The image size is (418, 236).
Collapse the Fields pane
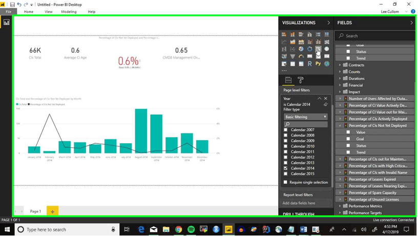[411, 23]
